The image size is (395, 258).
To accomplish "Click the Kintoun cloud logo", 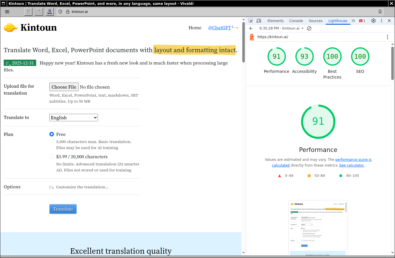I will click(x=11, y=27).
